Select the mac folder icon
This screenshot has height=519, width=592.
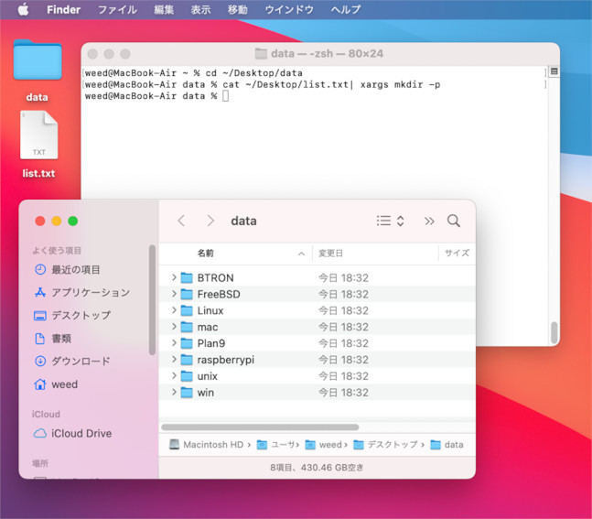click(187, 327)
